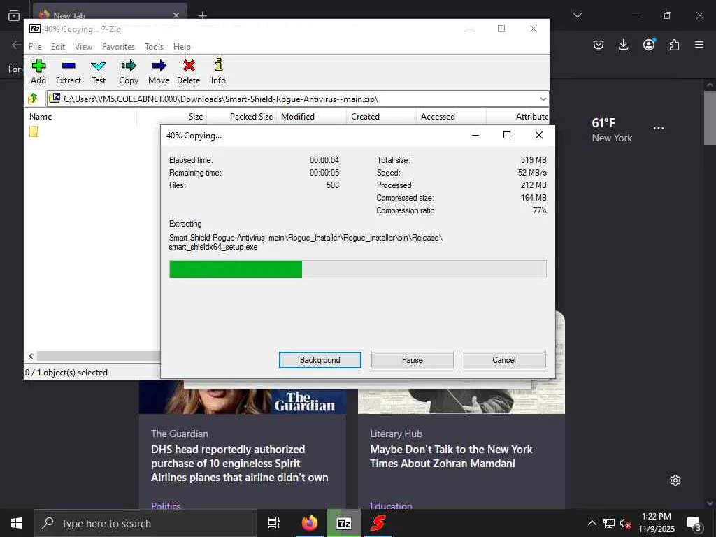Click the Copy toolbar icon
The width and height of the screenshot is (716, 537).
click(129, 71)
